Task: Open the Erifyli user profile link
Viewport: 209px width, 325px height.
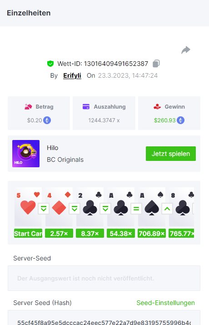Action: tap(72, 75)
